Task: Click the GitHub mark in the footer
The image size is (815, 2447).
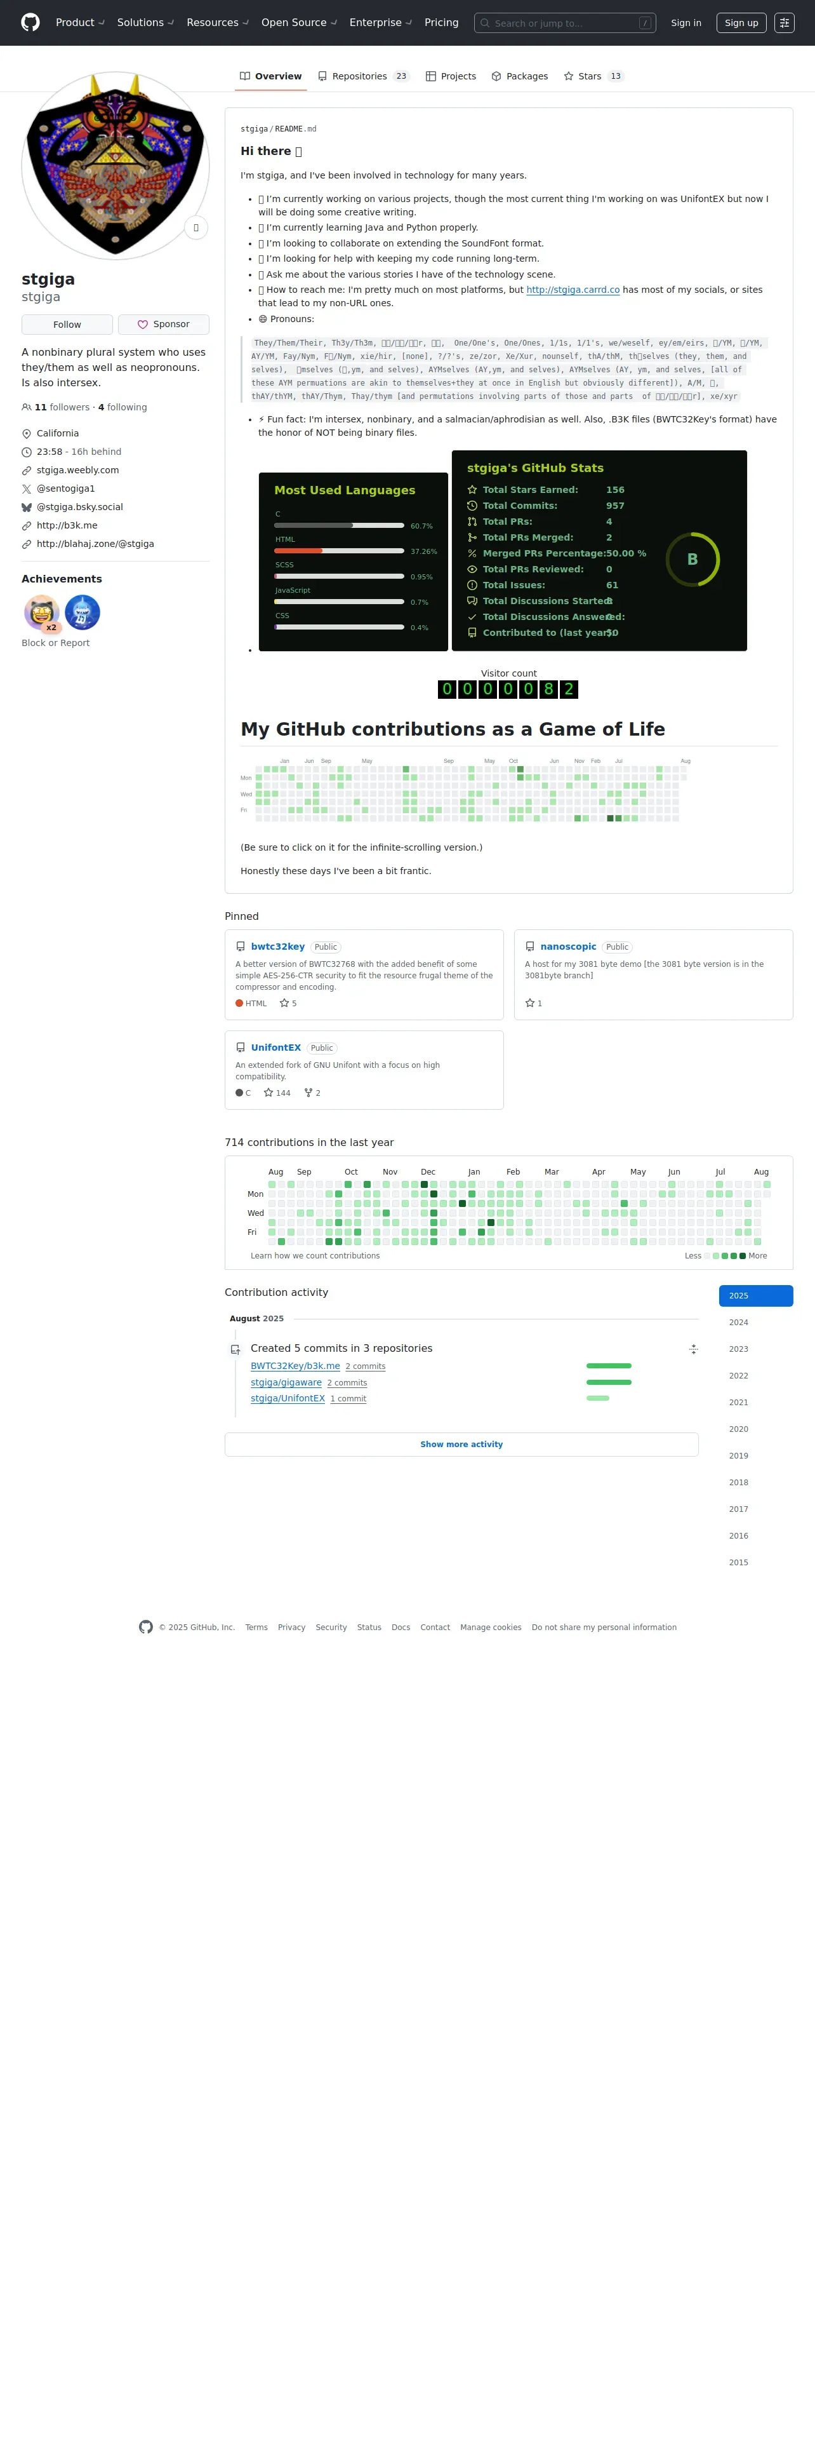Action: pos(145,1628)
